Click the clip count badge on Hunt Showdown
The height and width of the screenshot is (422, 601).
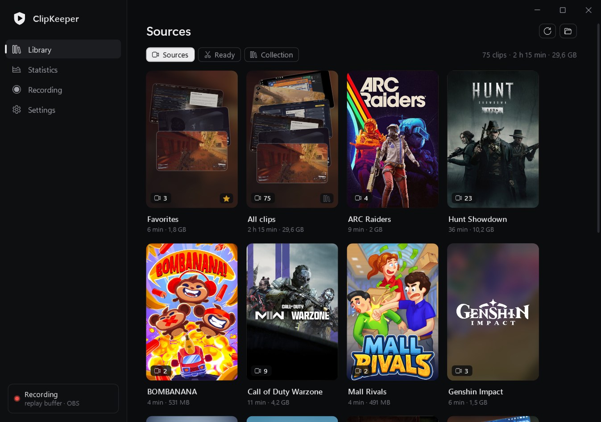tap(463, 198)
